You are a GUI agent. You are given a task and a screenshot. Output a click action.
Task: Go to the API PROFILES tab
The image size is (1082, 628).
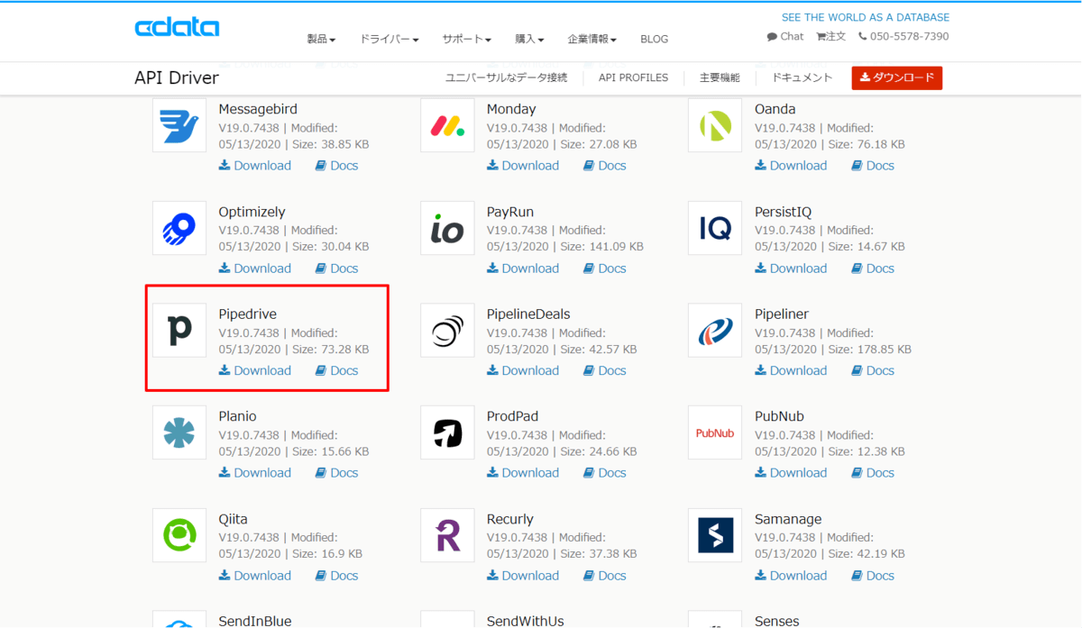point(633,78)
